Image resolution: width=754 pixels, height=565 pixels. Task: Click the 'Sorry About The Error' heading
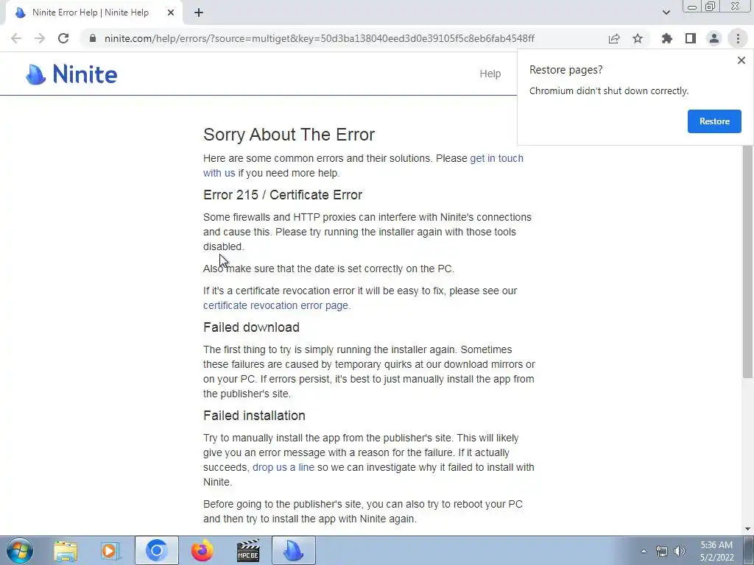click(x=289, y=135)
